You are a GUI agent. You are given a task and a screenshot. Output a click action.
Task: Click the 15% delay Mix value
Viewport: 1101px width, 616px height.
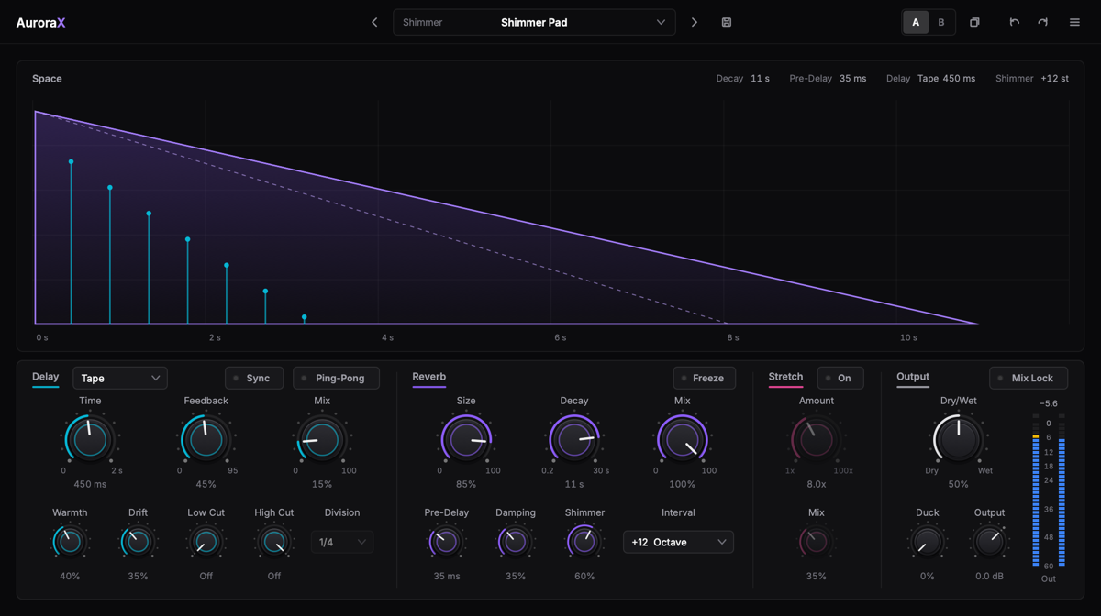(322, 484)
